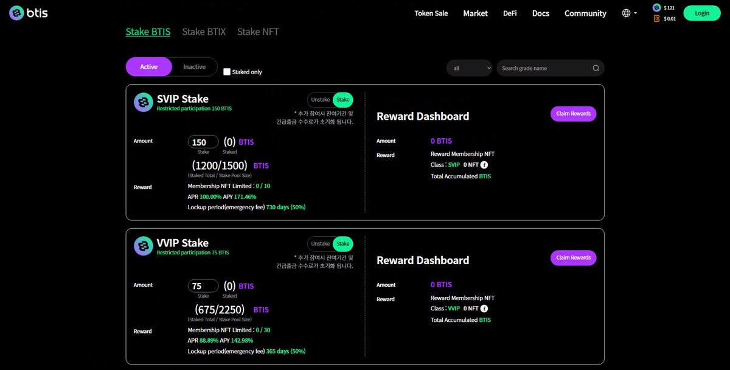Open the globe language selector
The image size is (730, 370).
coord(626,13)
